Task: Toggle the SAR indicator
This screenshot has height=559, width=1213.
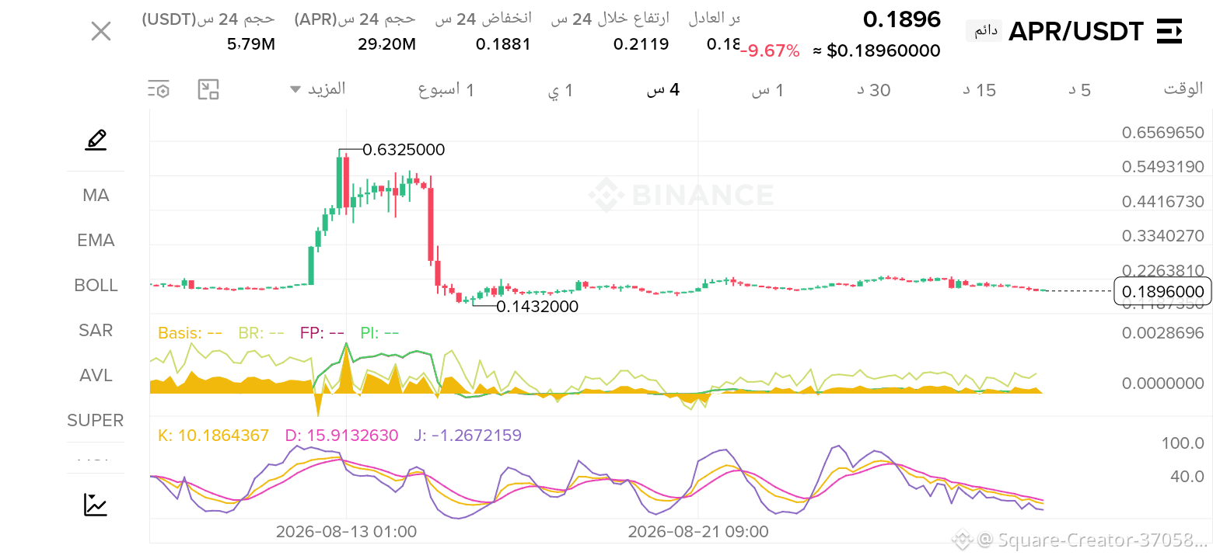Action: [x=96, y=331]
